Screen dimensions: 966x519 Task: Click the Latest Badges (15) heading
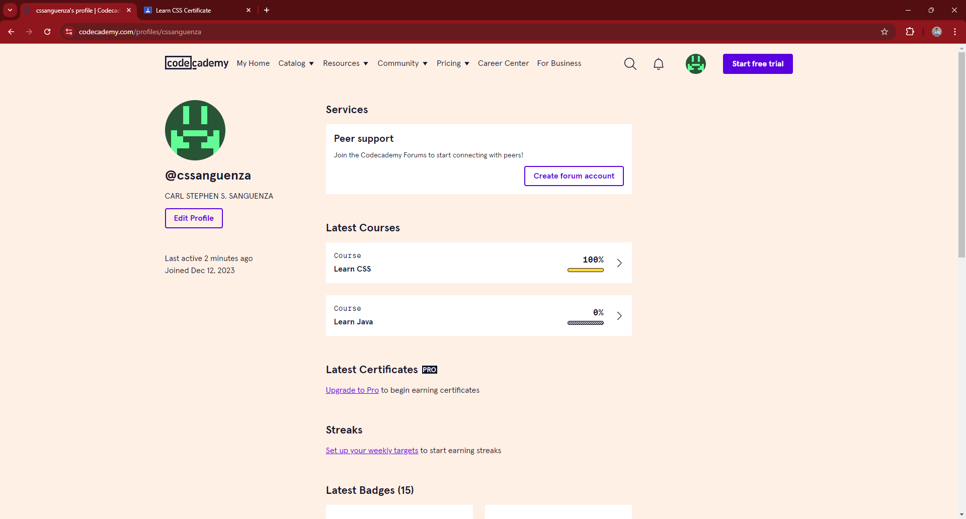370,490
